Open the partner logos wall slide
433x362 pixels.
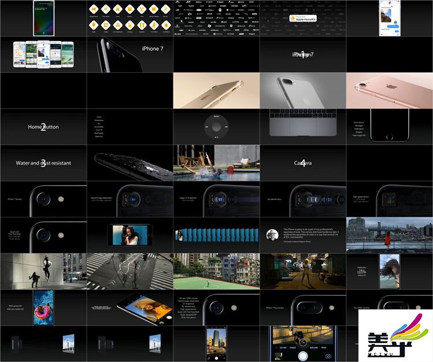216,19
